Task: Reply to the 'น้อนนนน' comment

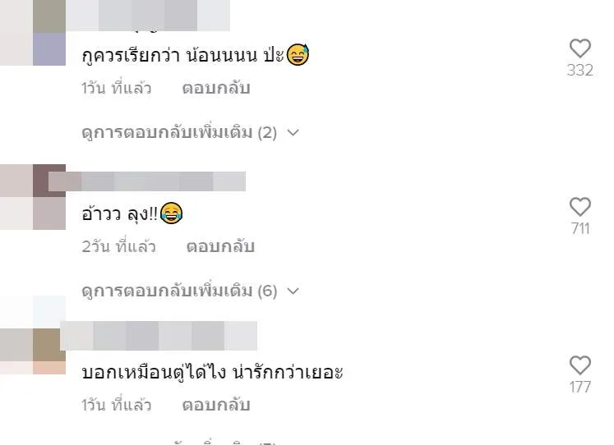Action: pos(216,88)
